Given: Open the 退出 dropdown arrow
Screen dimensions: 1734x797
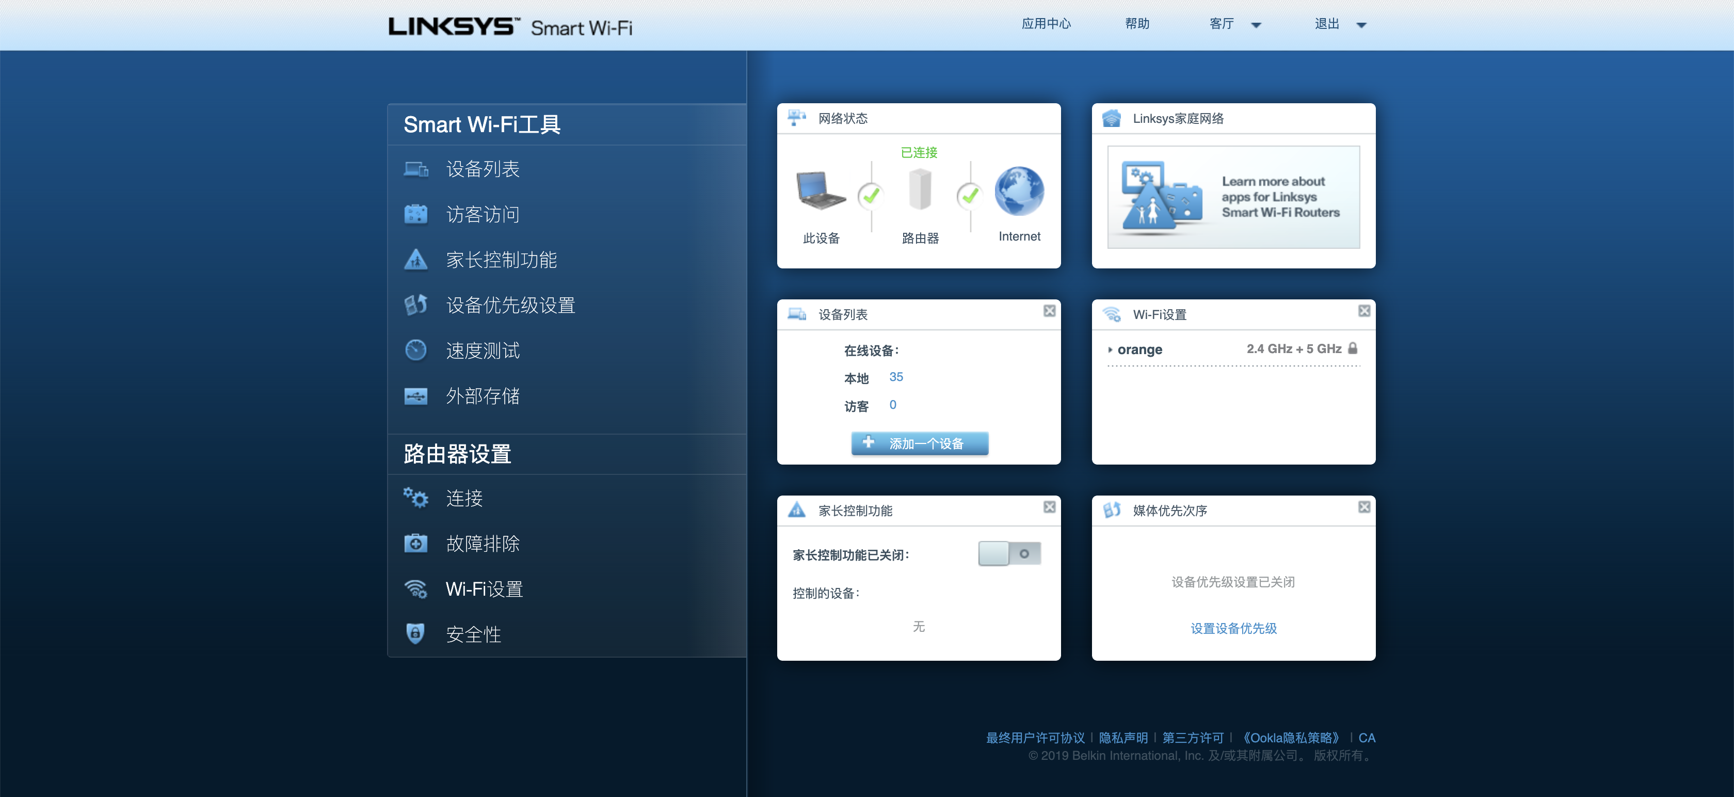Looking at the screenshot, I should coord(1361,26).
